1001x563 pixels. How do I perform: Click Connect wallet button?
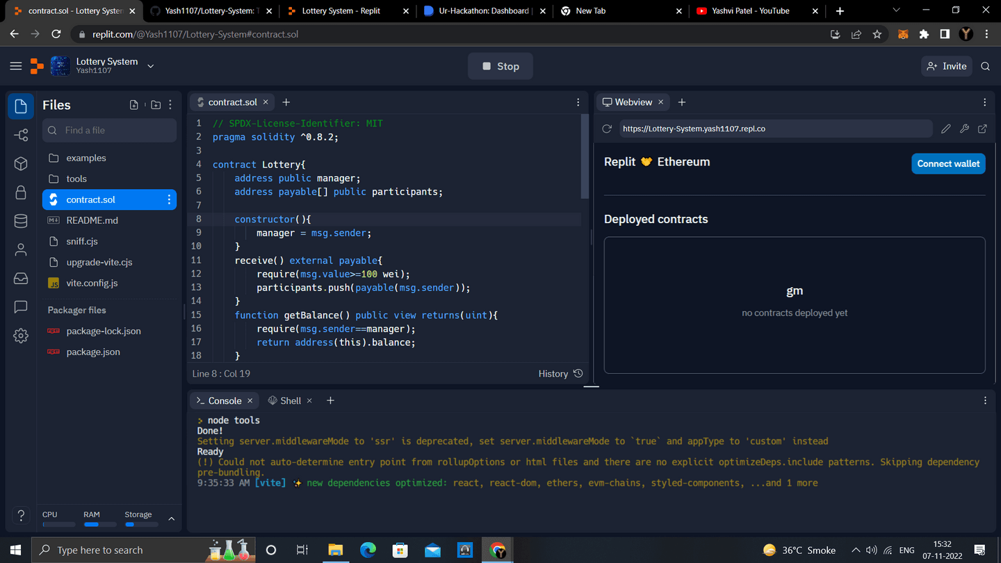948,163
